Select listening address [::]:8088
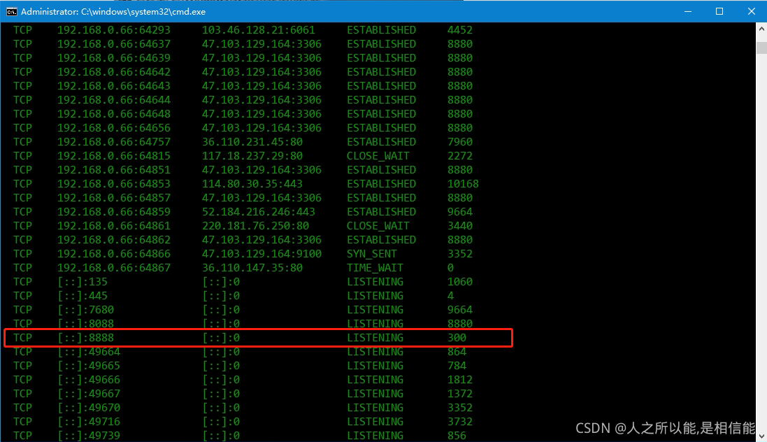 coord(85,324)
